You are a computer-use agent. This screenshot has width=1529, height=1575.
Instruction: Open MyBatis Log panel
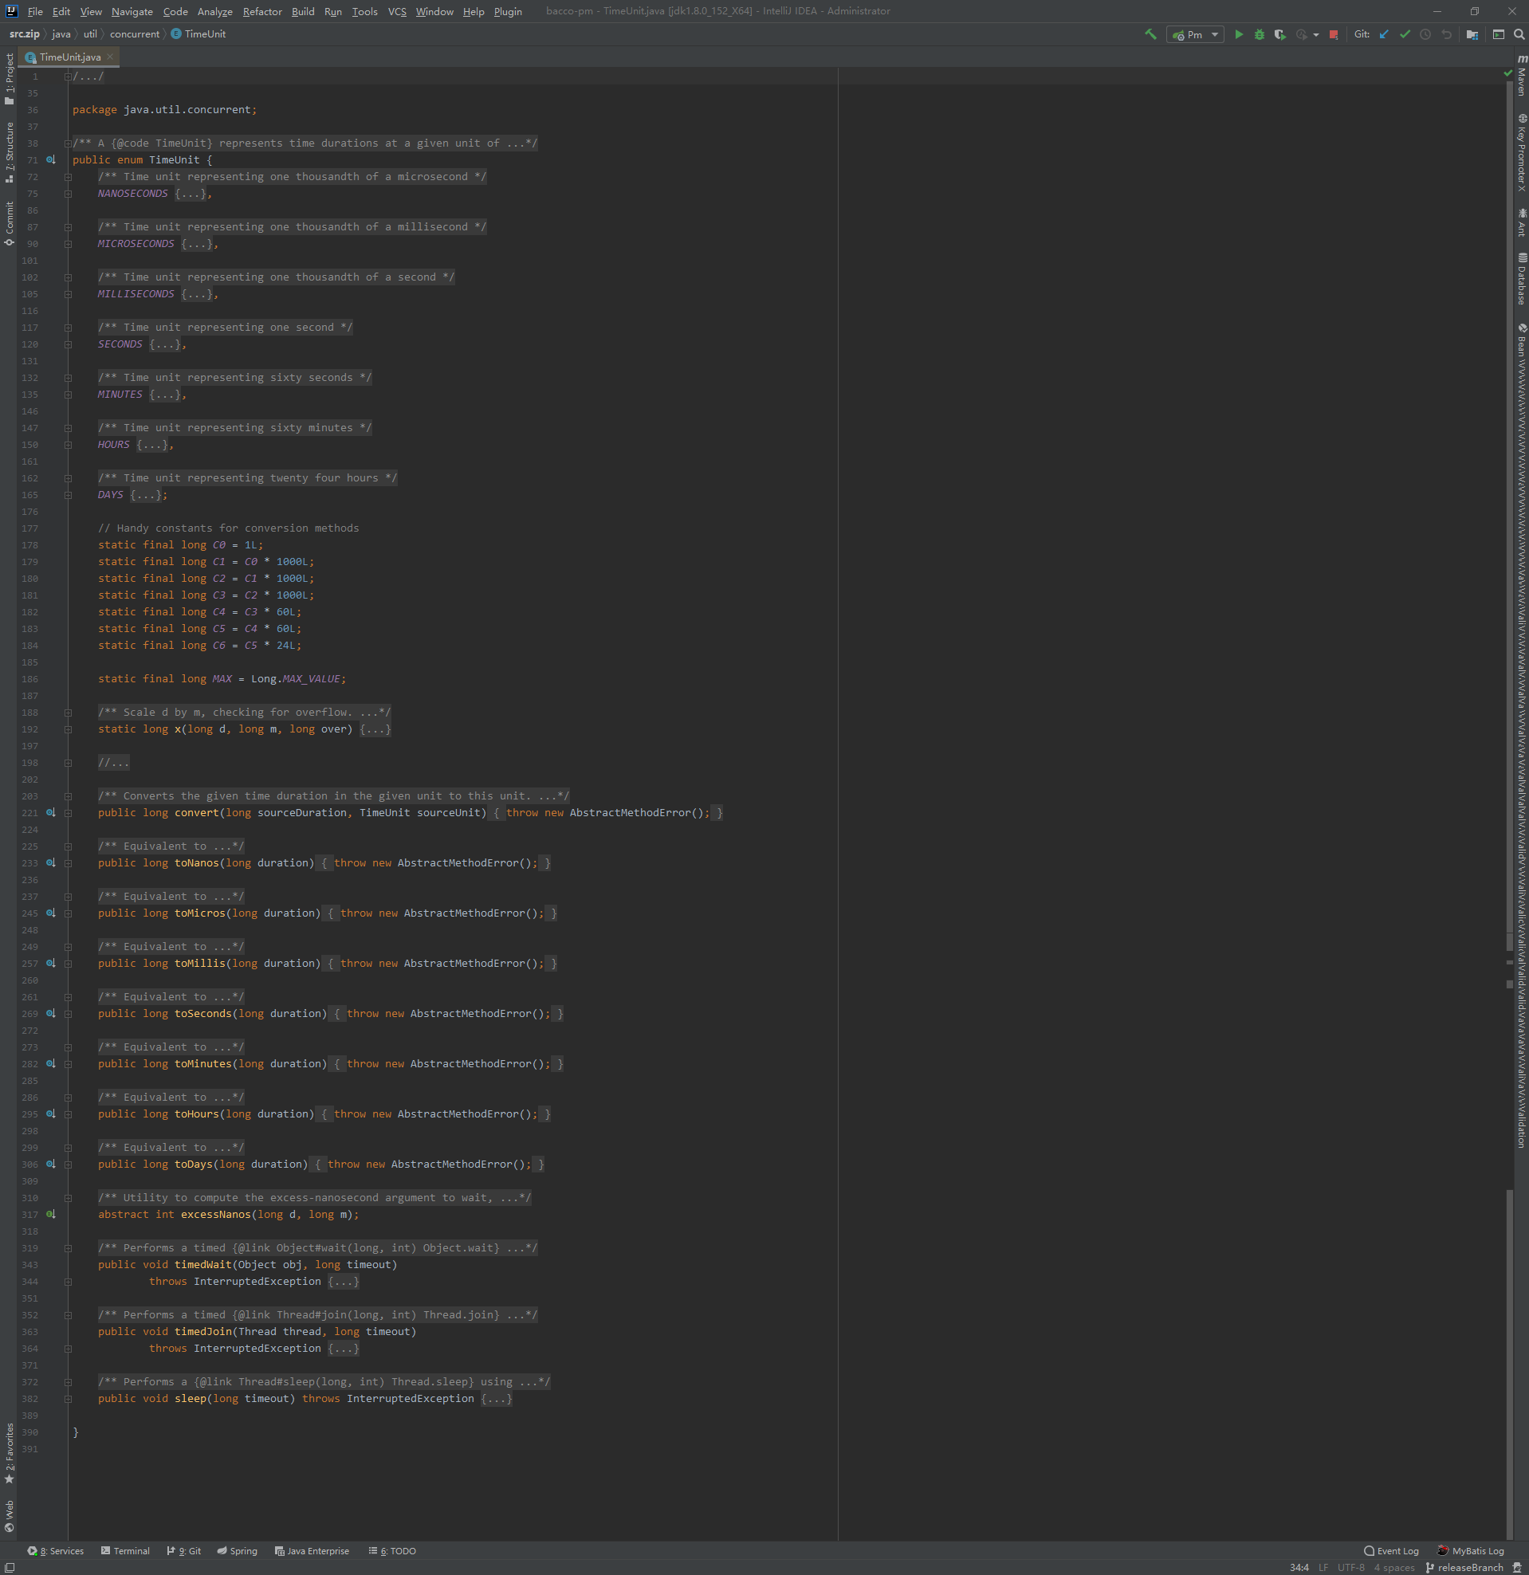click(1470, 1551)
